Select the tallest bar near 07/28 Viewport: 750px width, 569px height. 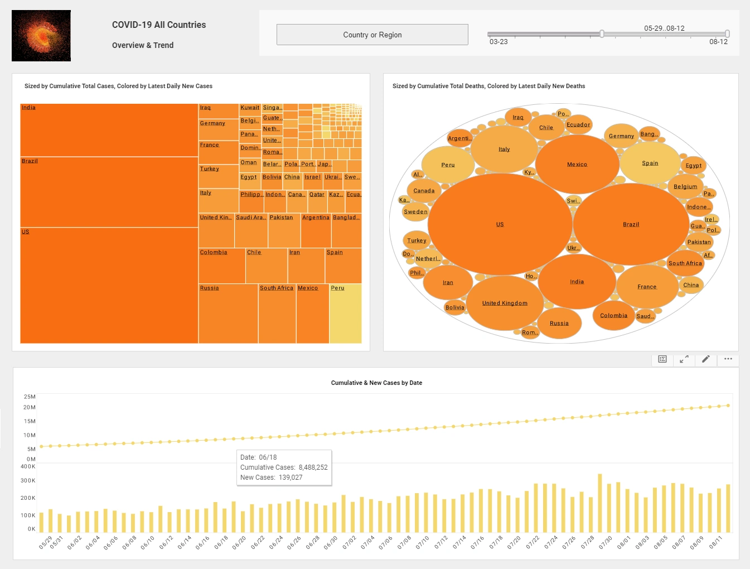coord(599,501)
